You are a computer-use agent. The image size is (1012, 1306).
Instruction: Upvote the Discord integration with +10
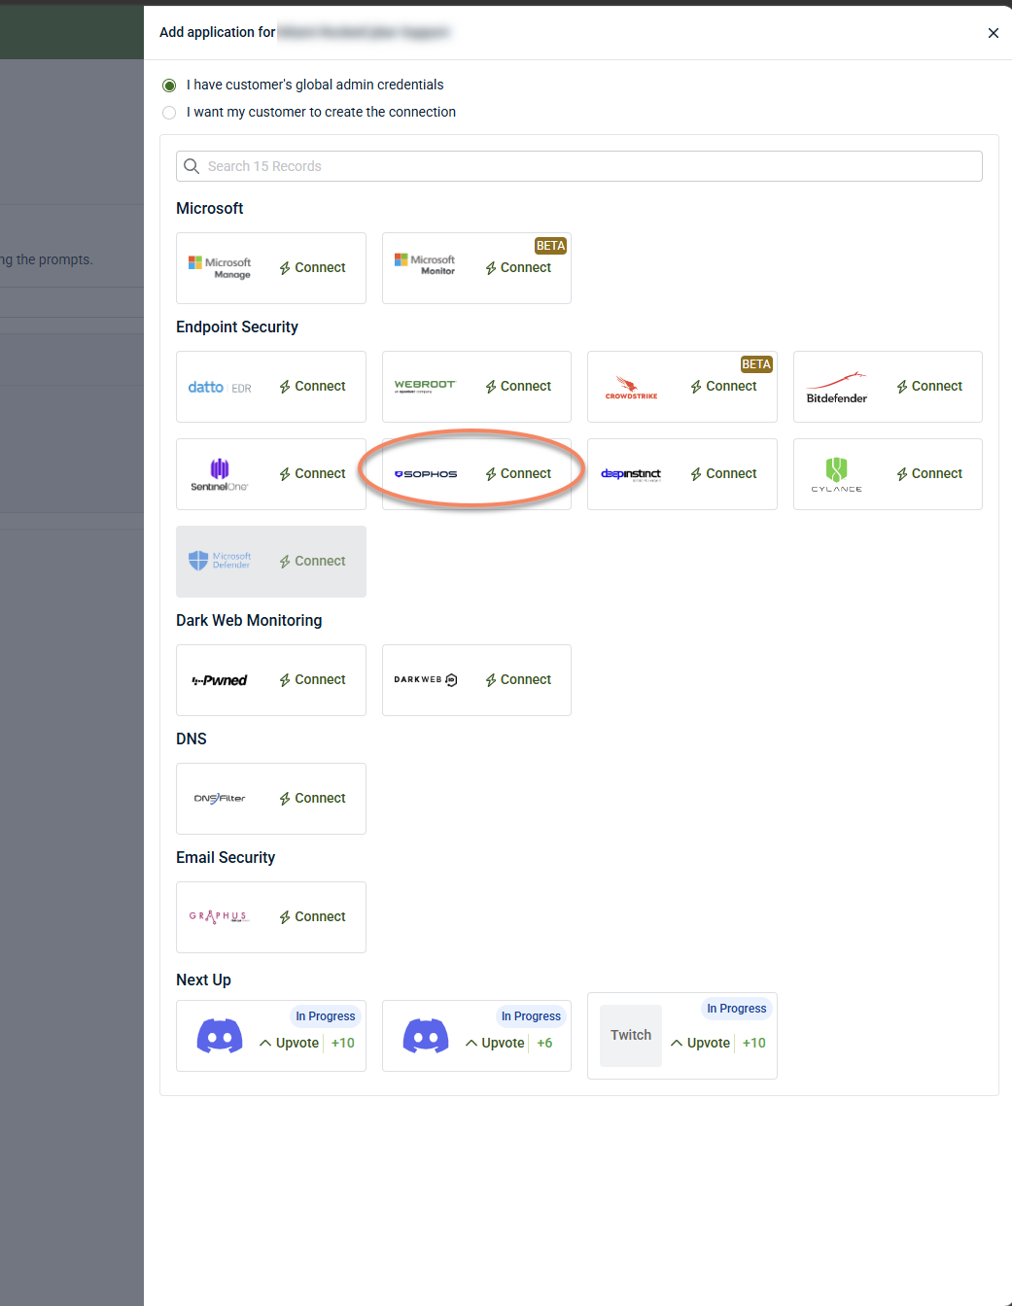(x=289, y=1043)
